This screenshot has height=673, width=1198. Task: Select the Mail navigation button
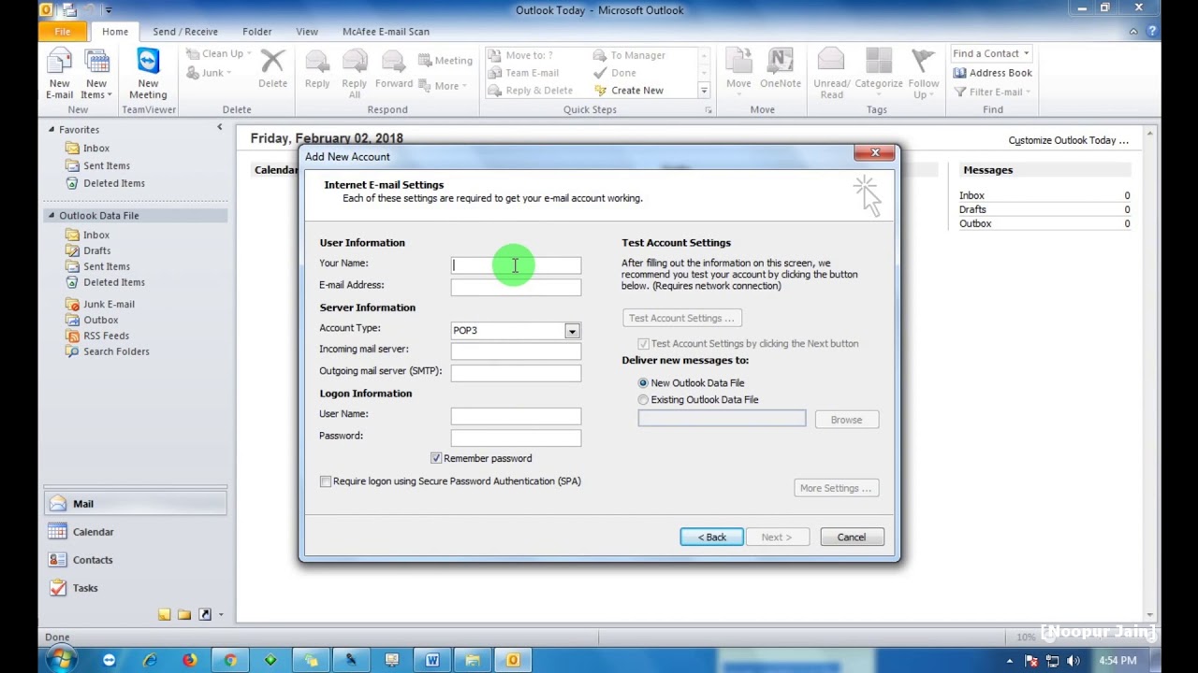point(136,504)
